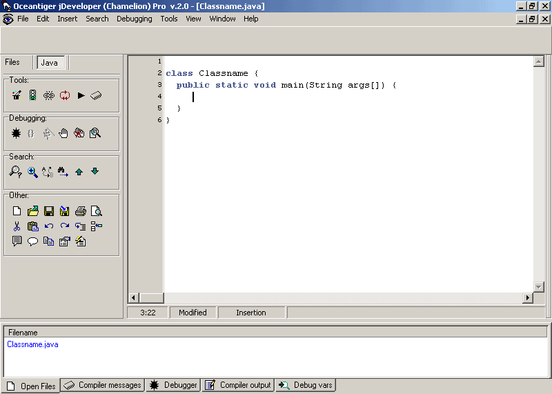Click the scissors cut icon
The width and height of the screenshot is (552, 394).
pyautogui.click(x=17, y=226)
